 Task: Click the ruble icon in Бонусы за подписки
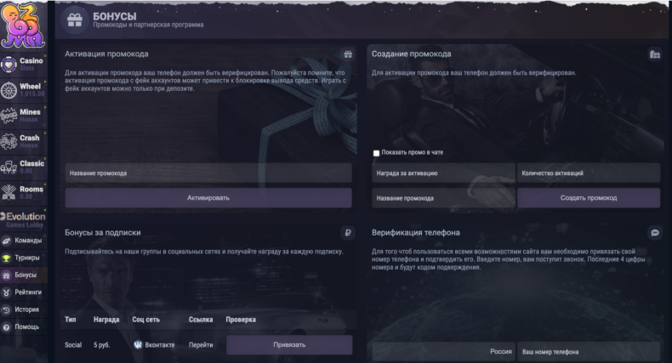(x=348, y=232)
